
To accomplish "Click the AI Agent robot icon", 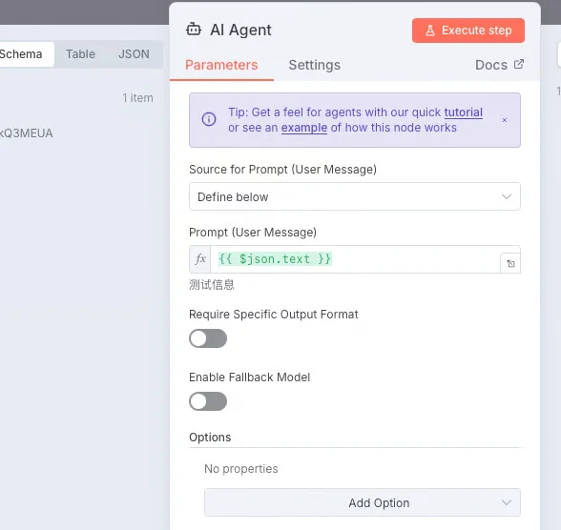I will 194,30.
